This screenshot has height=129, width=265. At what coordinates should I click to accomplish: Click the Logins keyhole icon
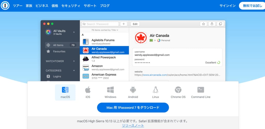pos(48,76)
